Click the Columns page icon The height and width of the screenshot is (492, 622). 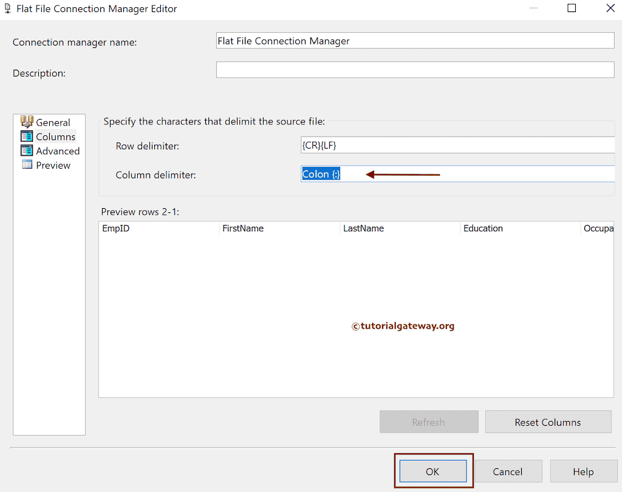click(28, 136)
